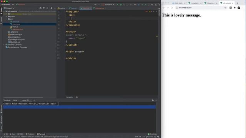The height and width of the screenshot is (138, 246).
Task: Click the green Run button in toolbar
Action: [117, 5]
